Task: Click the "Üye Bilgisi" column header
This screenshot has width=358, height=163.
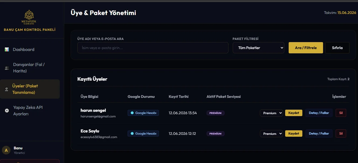Action: click(x=89, y=97)
